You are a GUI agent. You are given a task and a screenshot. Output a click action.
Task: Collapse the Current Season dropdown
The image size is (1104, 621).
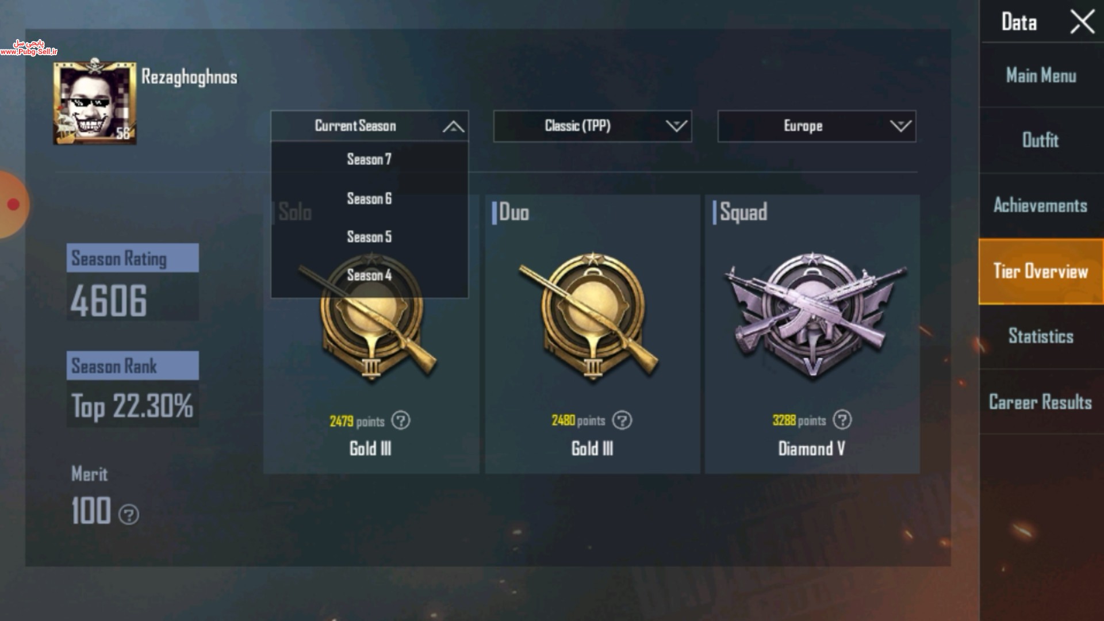[369, 126]
